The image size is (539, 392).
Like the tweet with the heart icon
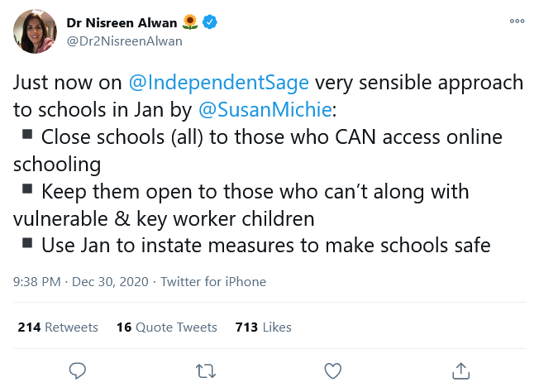pos(332,369)
